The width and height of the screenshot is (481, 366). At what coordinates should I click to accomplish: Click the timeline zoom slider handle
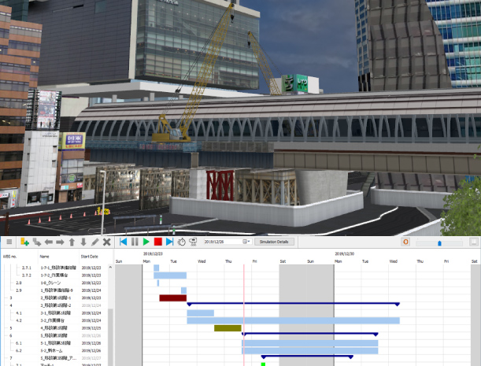(439, 242)
